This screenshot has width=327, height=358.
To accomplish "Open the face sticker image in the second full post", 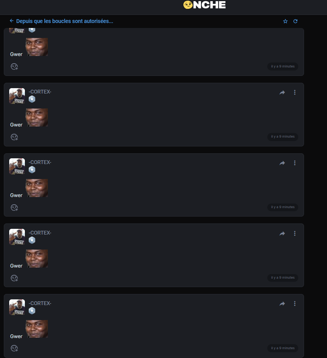I will coord(37,188).
